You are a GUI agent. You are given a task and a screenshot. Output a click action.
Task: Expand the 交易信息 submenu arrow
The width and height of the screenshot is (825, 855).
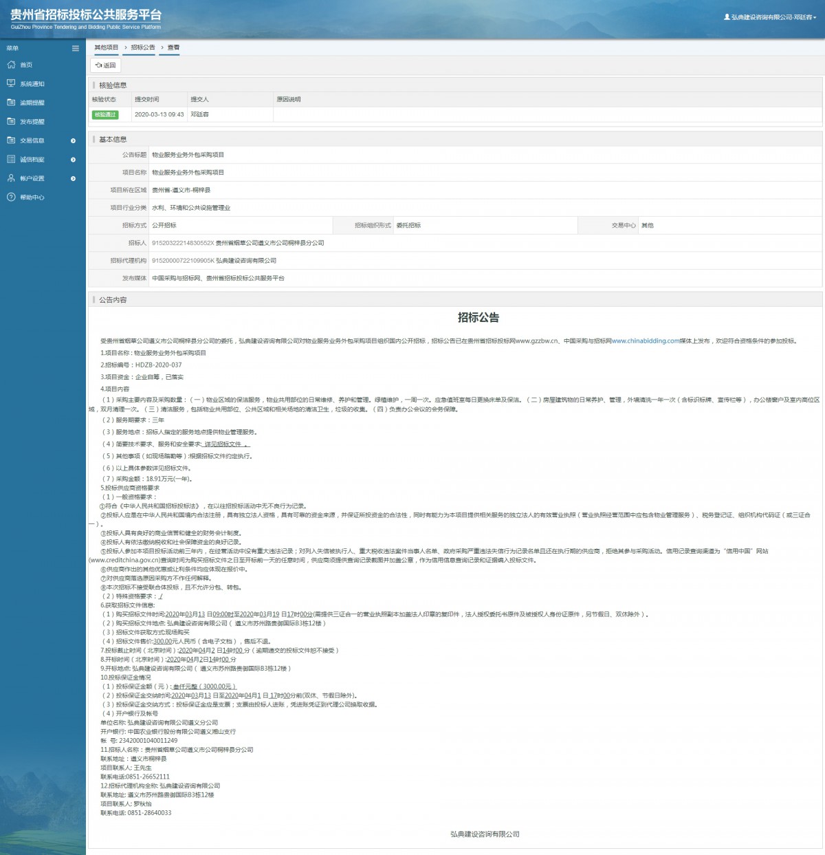73,141
